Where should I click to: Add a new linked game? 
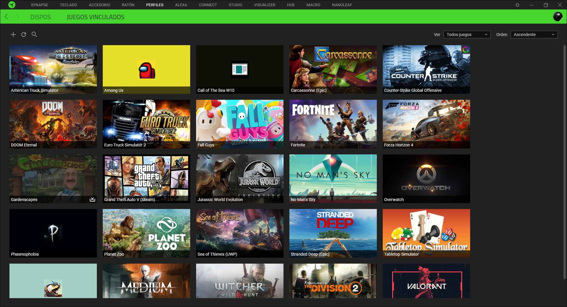click(13, 35)
